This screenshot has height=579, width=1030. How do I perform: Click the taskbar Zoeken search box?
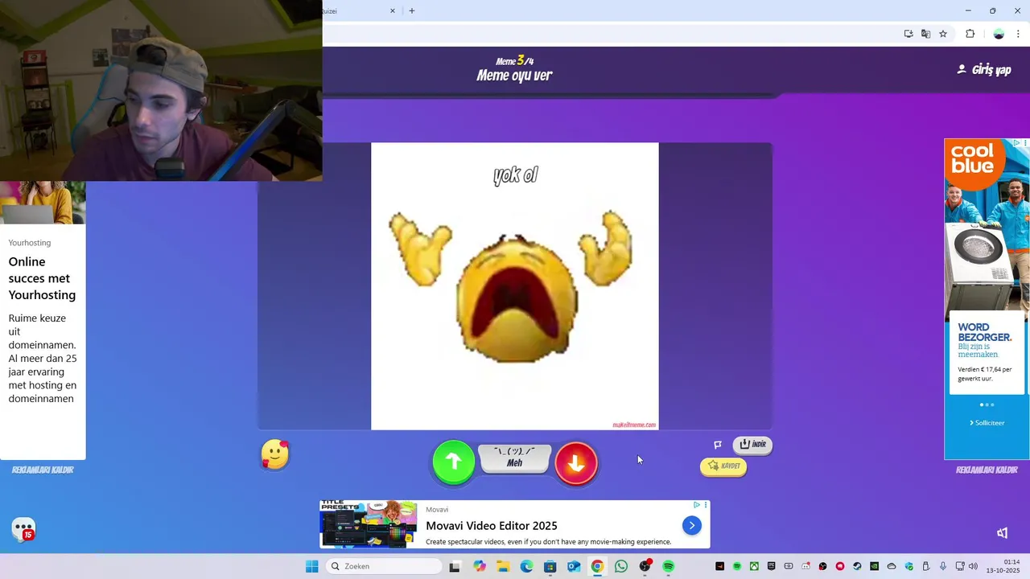(x=385, y=566)
